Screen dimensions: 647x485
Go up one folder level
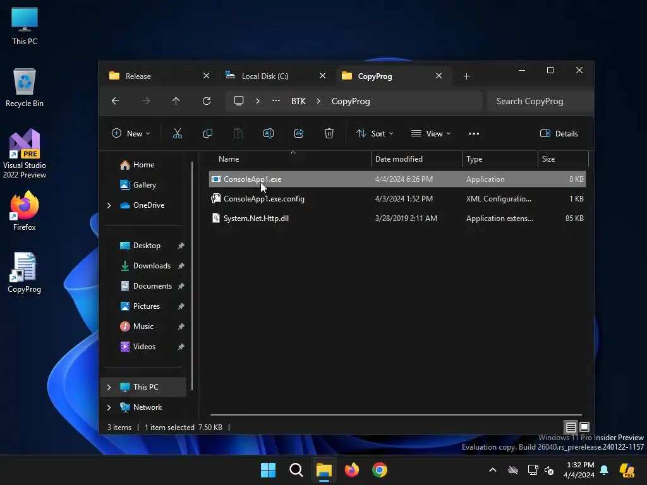[x=176, y=101]
